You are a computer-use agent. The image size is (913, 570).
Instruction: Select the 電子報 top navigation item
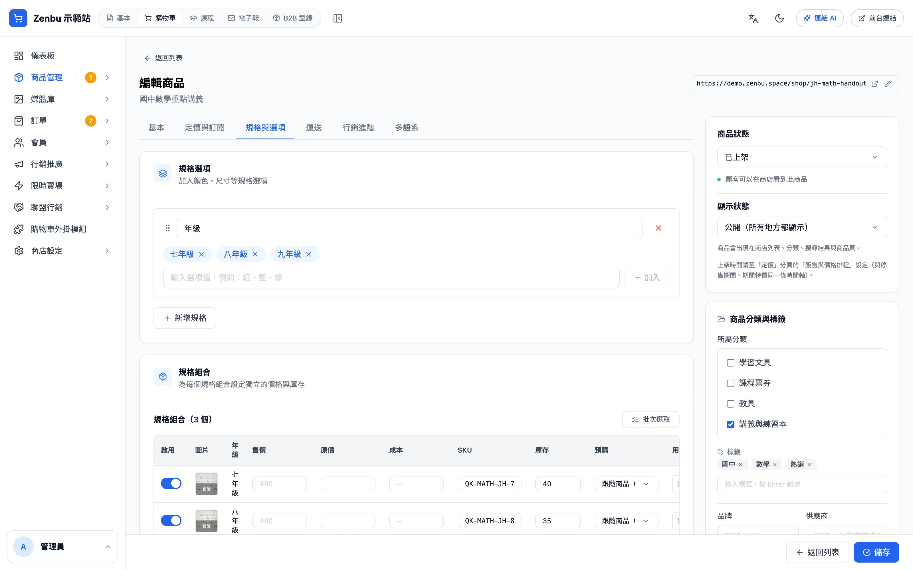(x=243, y=18)
